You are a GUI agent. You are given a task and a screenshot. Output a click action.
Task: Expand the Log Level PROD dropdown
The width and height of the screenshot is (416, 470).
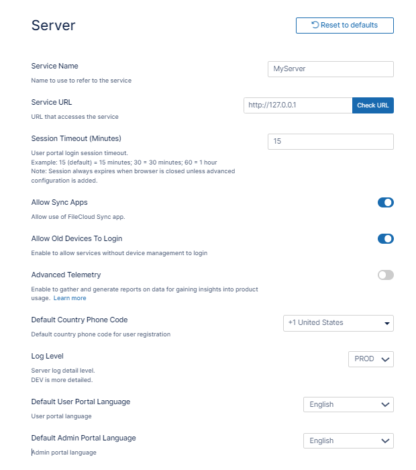(371, 359)
